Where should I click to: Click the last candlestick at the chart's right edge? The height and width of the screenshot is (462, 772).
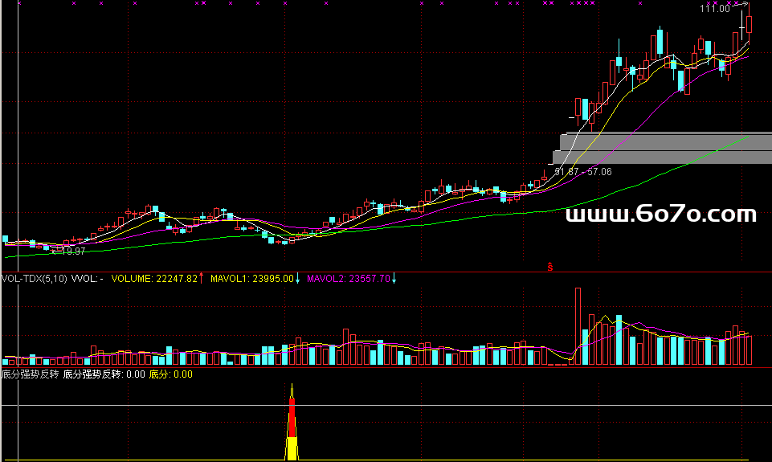[x=750, y=24]
